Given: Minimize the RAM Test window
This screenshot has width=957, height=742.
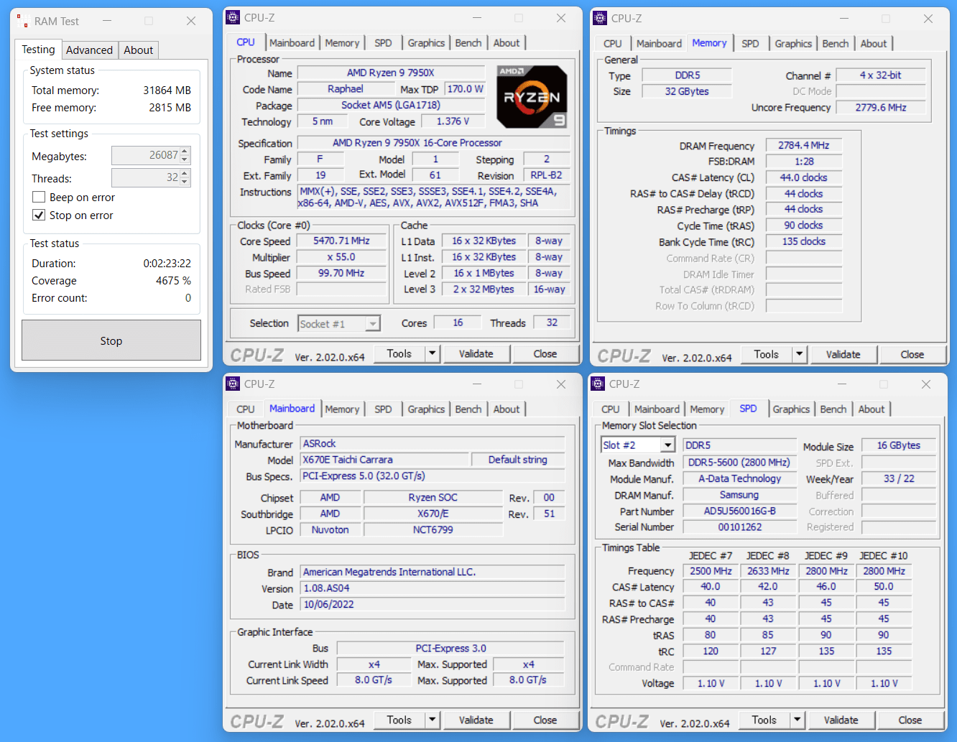Looking at the screenshot, I should (x=106, y=22).
